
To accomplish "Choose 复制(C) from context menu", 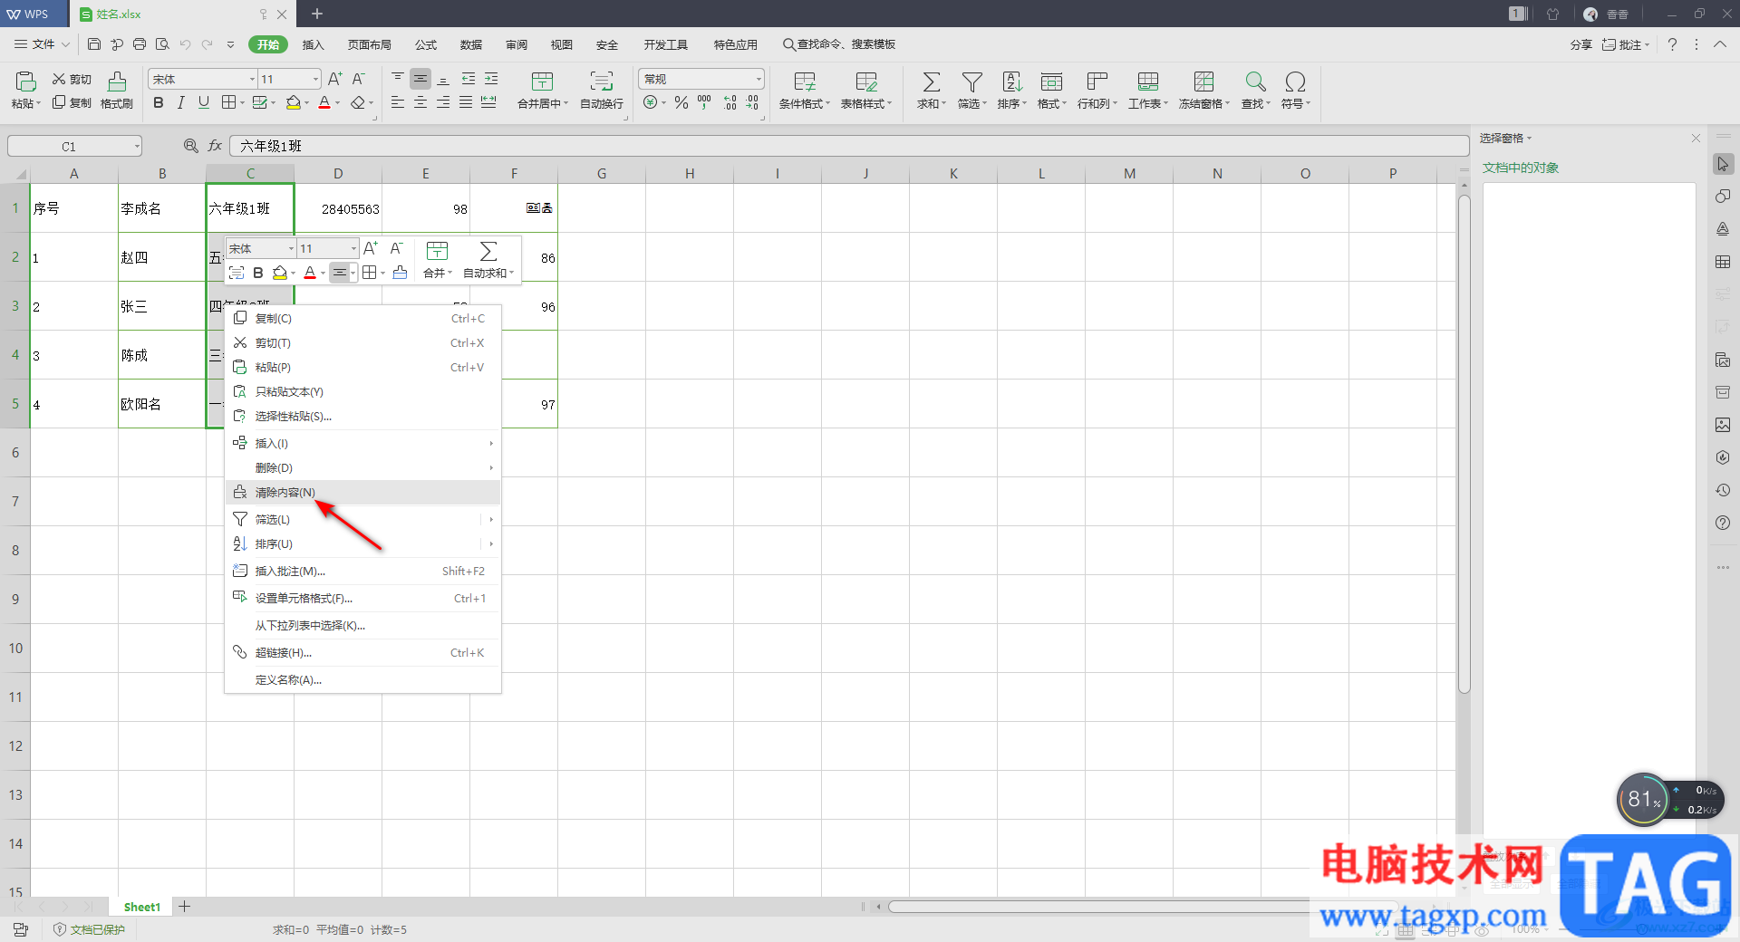I will tap(362, 318).
